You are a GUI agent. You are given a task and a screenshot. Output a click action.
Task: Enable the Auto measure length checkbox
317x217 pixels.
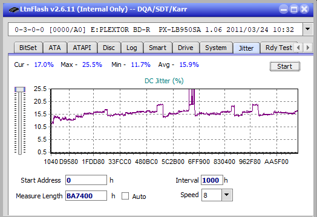(125, 196)
